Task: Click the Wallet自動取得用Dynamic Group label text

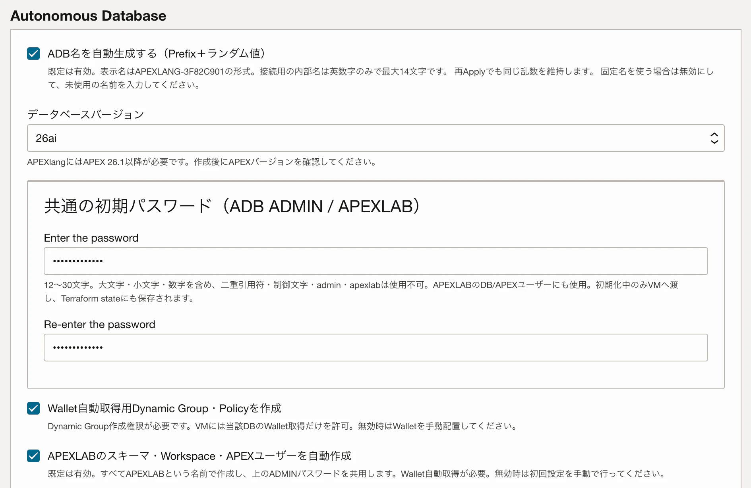Action: pyautogui.click(x=165, y=408)
